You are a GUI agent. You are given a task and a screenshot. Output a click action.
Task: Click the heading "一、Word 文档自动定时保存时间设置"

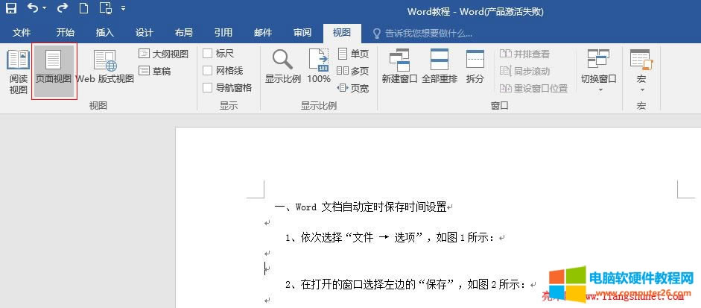coord(361,207)
